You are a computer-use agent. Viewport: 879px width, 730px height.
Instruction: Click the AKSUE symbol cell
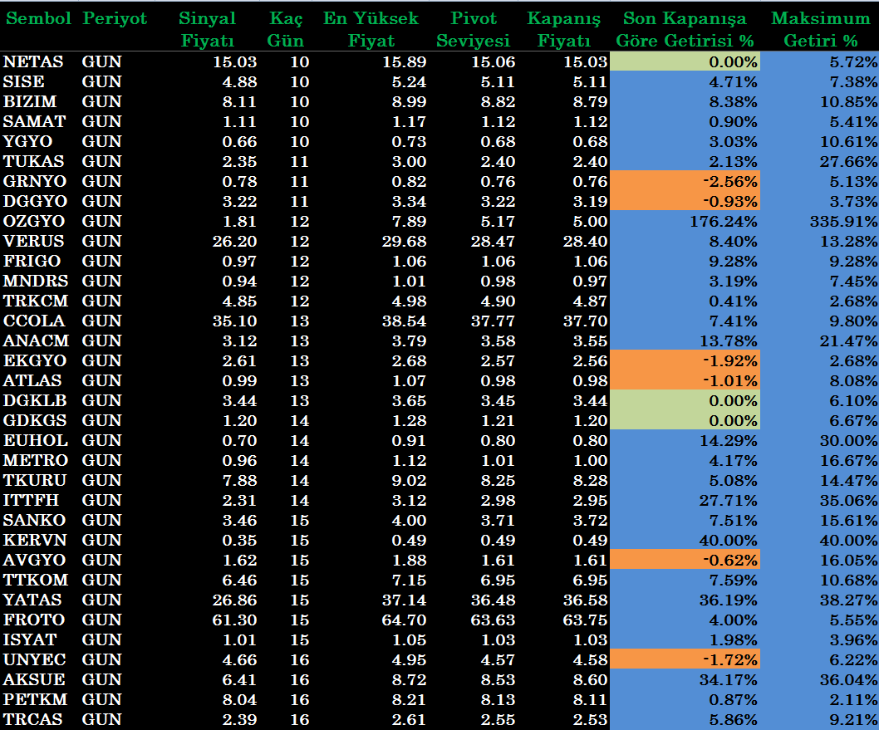pos(33,679)
